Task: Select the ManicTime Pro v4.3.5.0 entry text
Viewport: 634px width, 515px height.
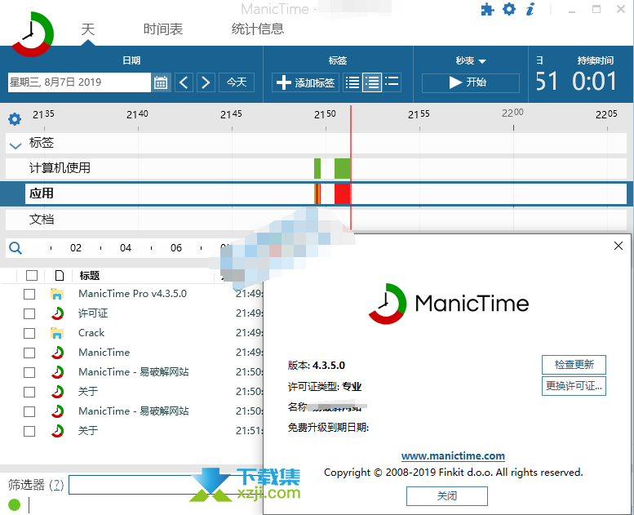Action: point(133,294)
